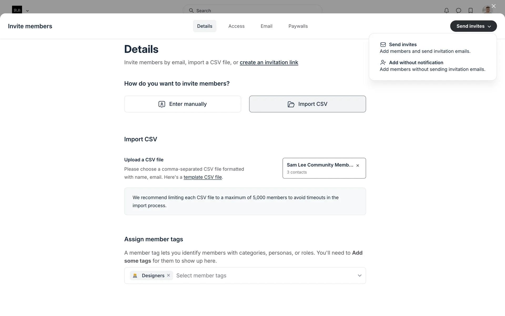Remove the uploaded CSV file
This screenshot has height=316, width=505.
358,166
